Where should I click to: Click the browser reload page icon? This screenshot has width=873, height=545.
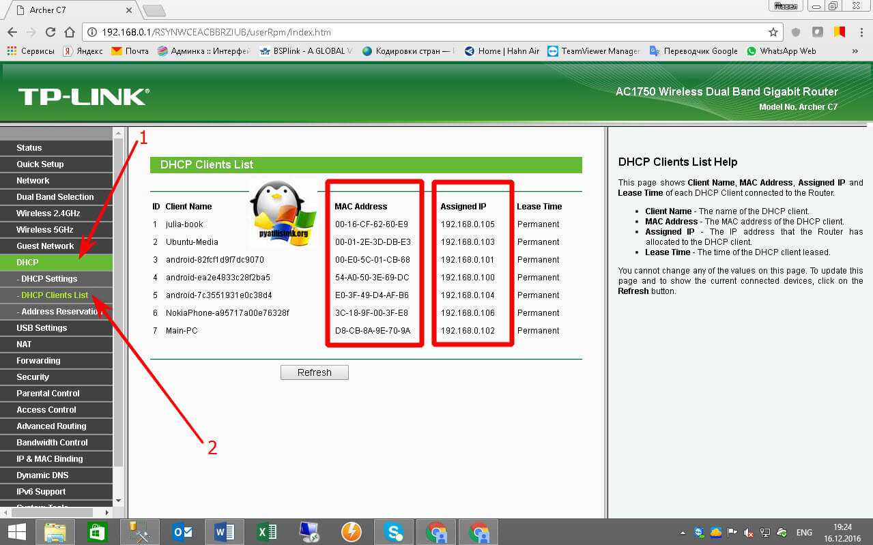50,32
